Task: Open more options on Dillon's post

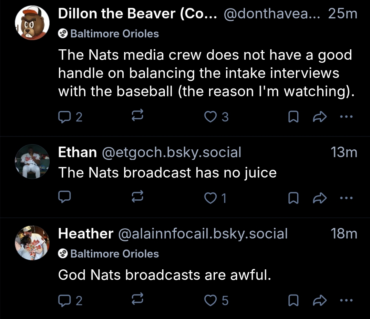Action: point(346,117)
